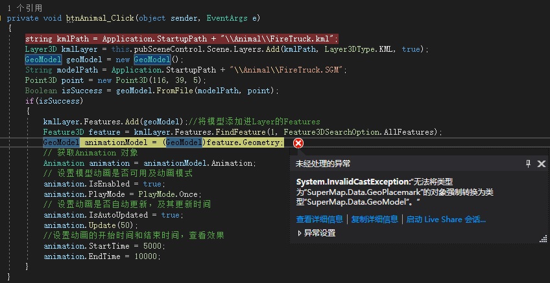Click geoModel.FromFile call line
This screenshot has height=283, width=550.
point(152,91)
